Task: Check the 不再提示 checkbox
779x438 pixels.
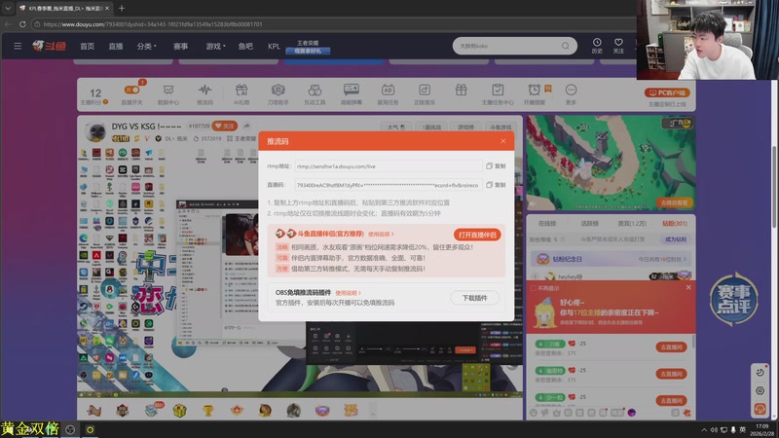Action: [534, 288]
